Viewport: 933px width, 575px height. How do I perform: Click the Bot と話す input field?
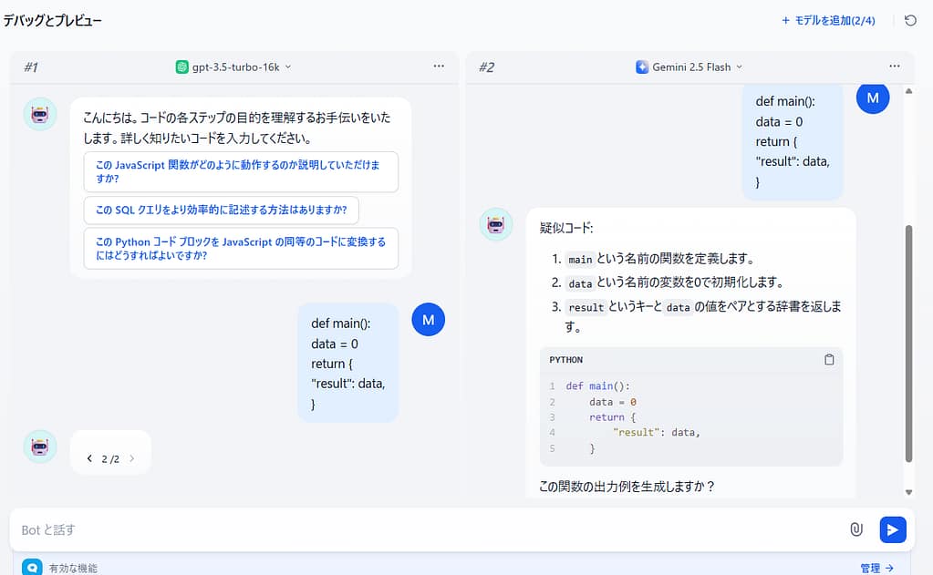pyautogui.click(x=182, y=529)
